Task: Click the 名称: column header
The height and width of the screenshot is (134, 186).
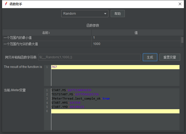Action: pyautogui.click(x=47, y=33)
